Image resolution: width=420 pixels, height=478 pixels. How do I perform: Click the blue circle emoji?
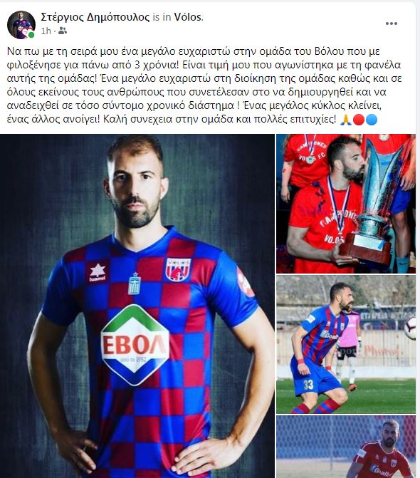[x=372, y=120]
